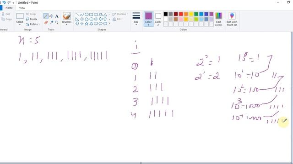Switch to the Home ribbon tab
Screen dimensions: 293x164
(9, 8)
